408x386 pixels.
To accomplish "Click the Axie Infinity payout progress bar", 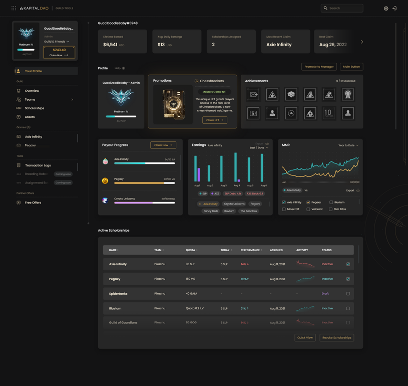I will [144, 163].
